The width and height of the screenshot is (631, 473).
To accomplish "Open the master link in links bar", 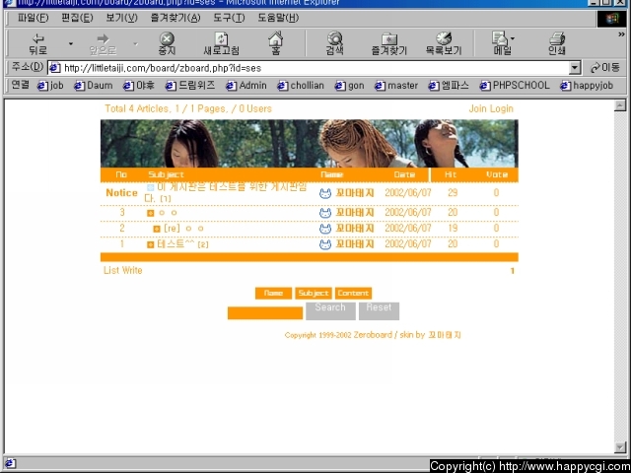I will 396,86.
